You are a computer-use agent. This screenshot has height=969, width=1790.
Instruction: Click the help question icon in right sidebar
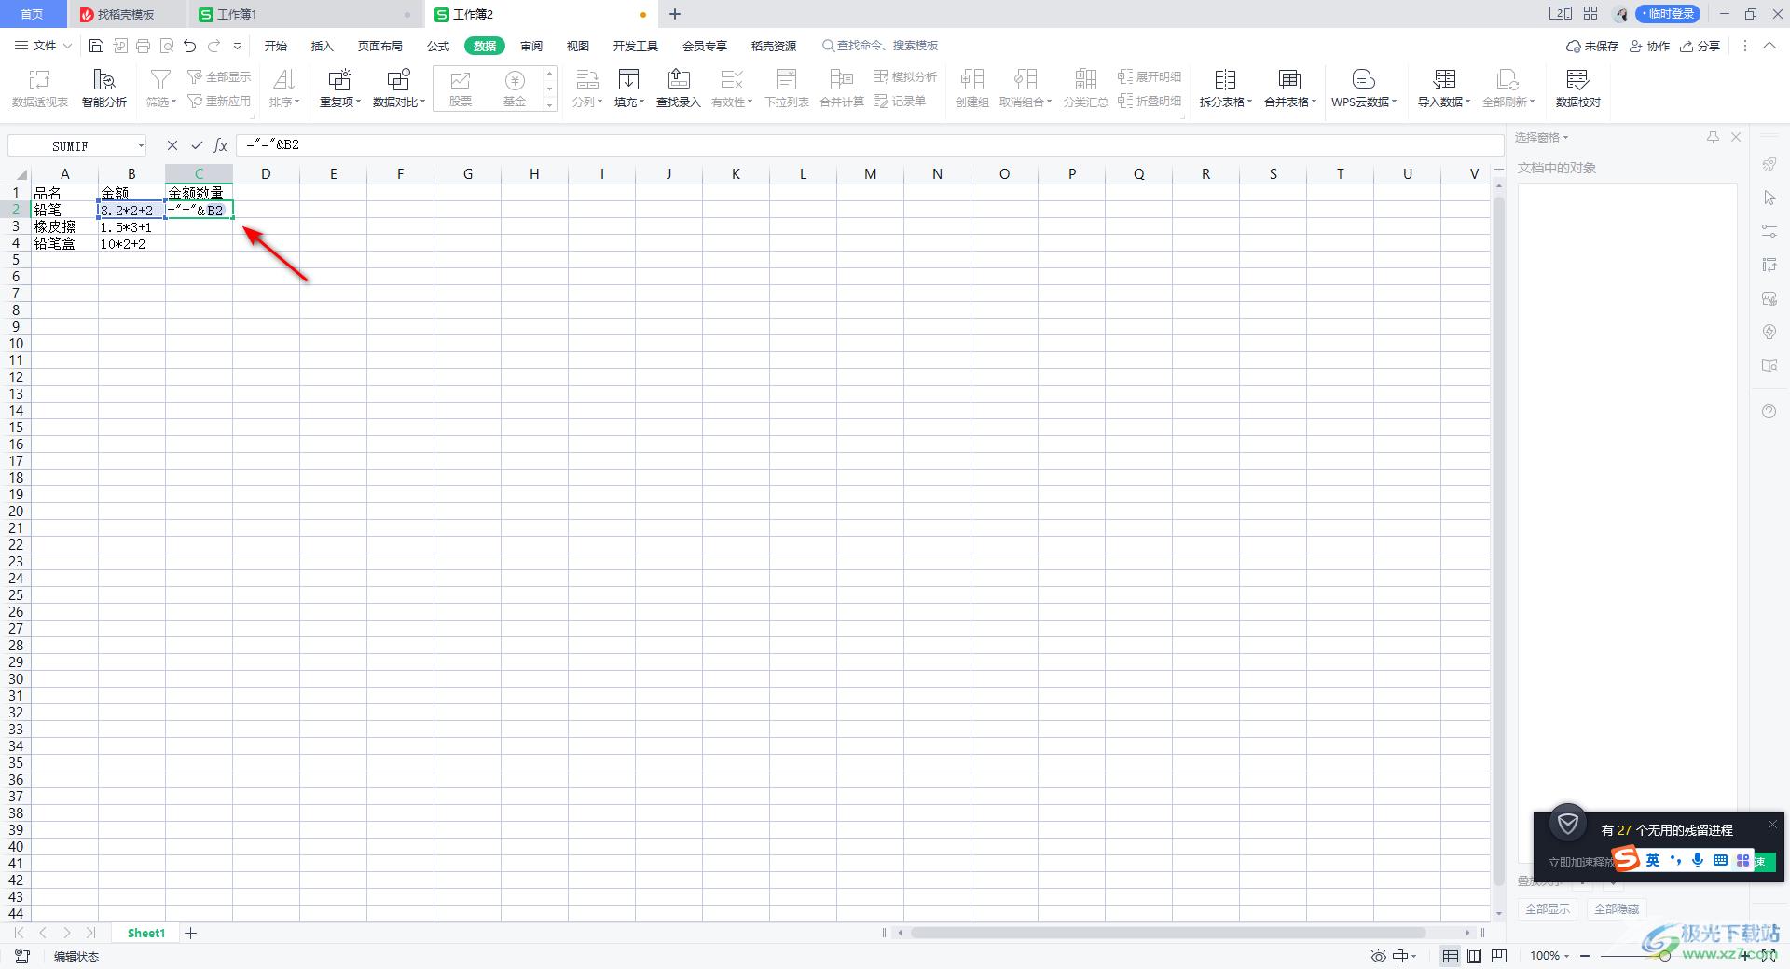click(1769, 412)
